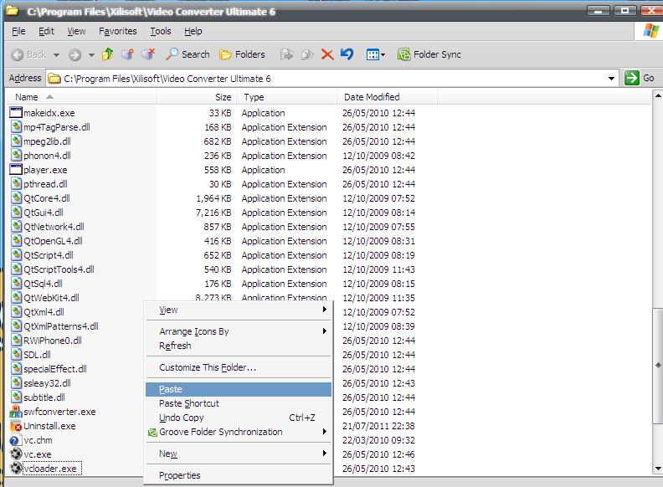The width and height of the screenshot is (663, 487).
Task: Open Search from the toolbar
Action: (x=188, y=54)
